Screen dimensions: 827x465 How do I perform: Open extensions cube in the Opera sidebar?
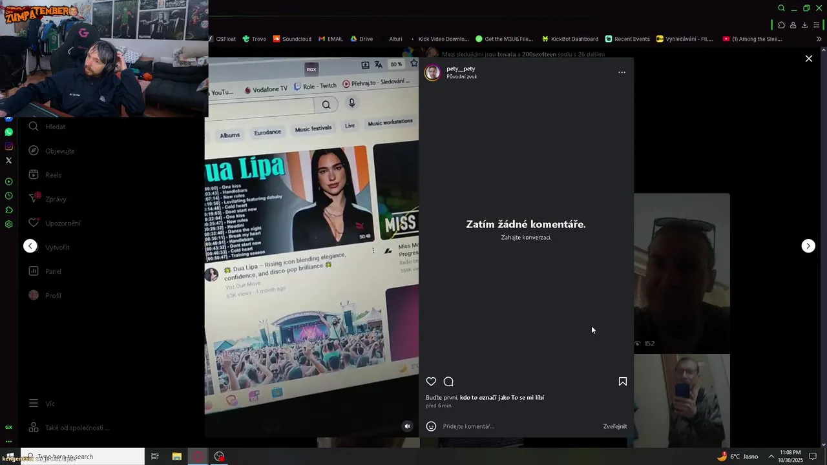(x=8, y=210)
